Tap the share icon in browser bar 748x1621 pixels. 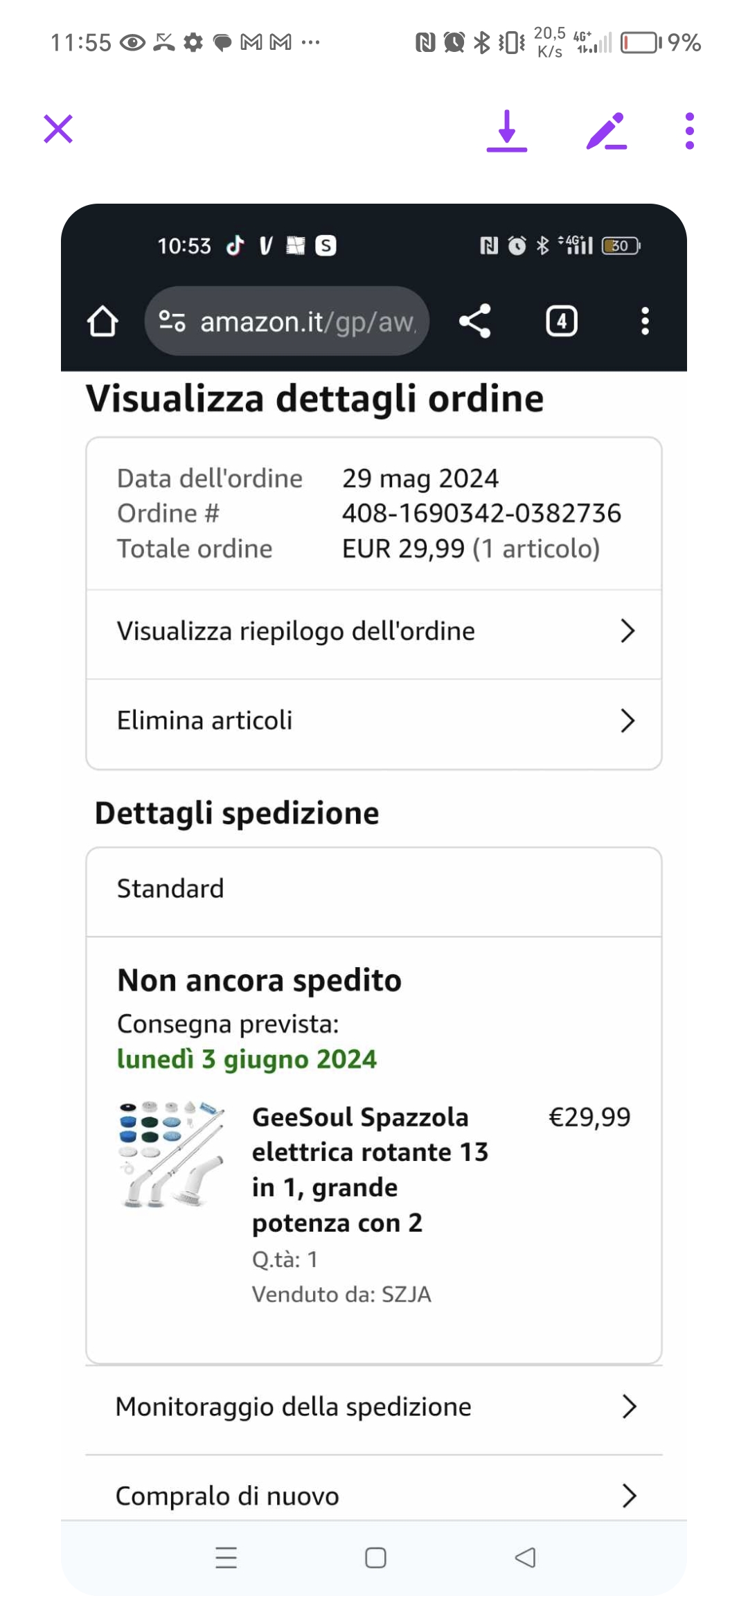[x=475, y=321]
